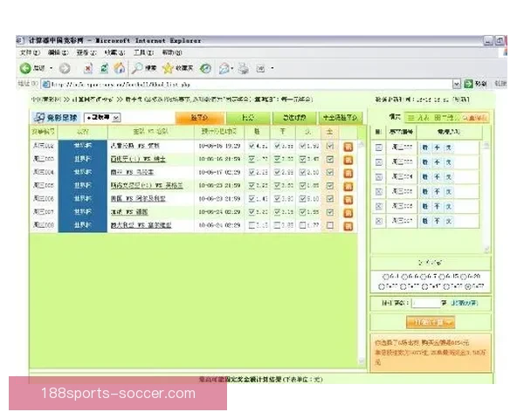Untick the 全 box in 周三005 row

coord(330,186)
